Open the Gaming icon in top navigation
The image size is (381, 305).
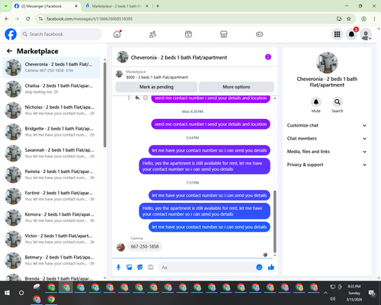[x=259, y=34]
